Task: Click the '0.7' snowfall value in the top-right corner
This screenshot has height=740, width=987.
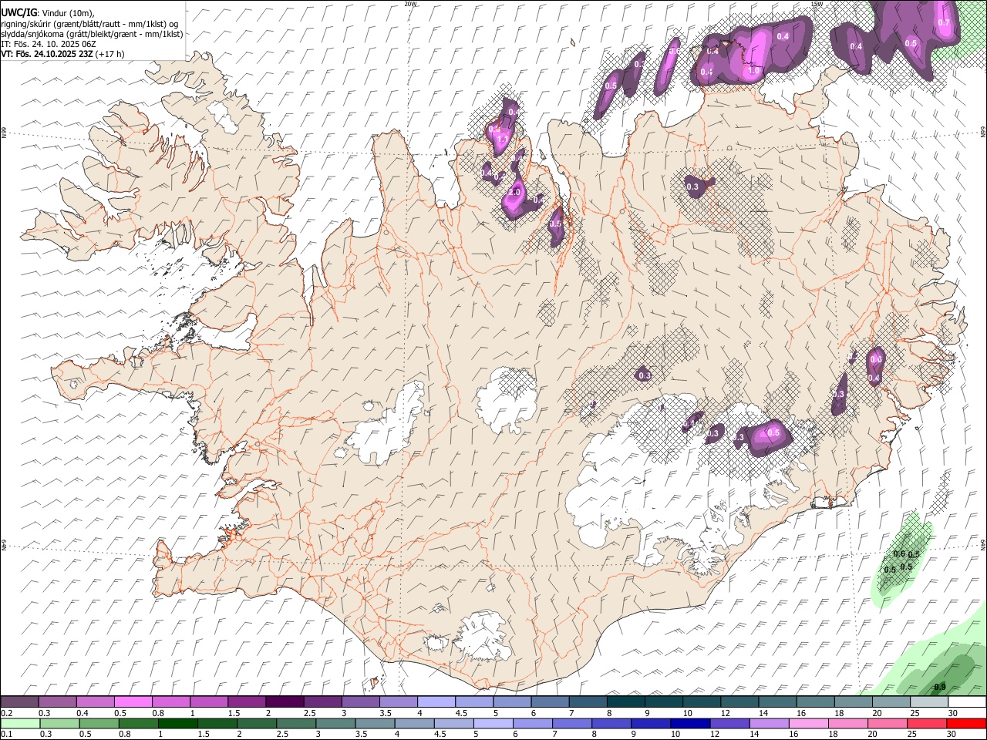Action: coord(944,22)
